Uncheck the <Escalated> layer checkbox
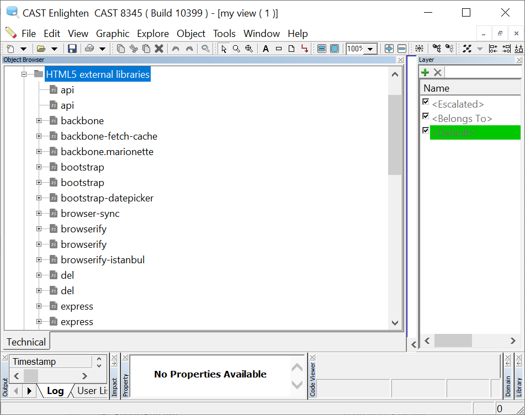This screenshot has width=525, height=415. (x=426, y=102)
